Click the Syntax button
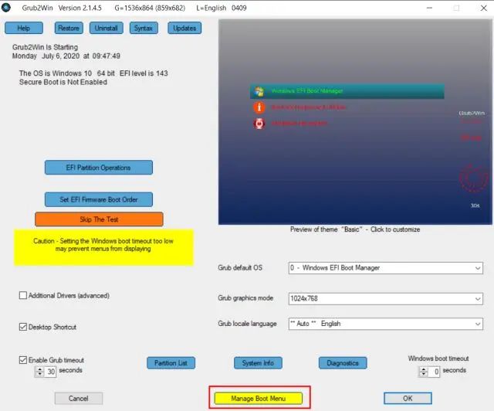The width and height of the screenshot is (494, 411). pos(143,29)
